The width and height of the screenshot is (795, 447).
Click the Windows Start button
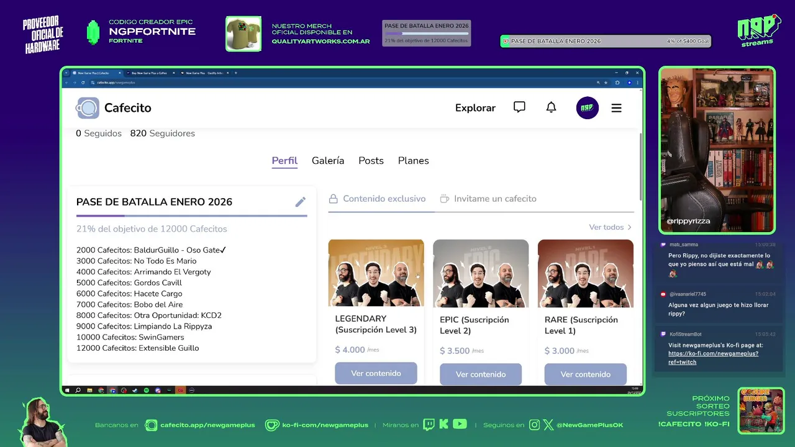click(67, 391)
